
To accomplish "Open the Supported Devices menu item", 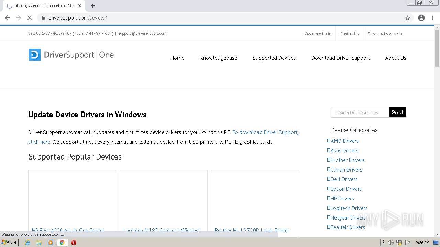I will [274, 58].
